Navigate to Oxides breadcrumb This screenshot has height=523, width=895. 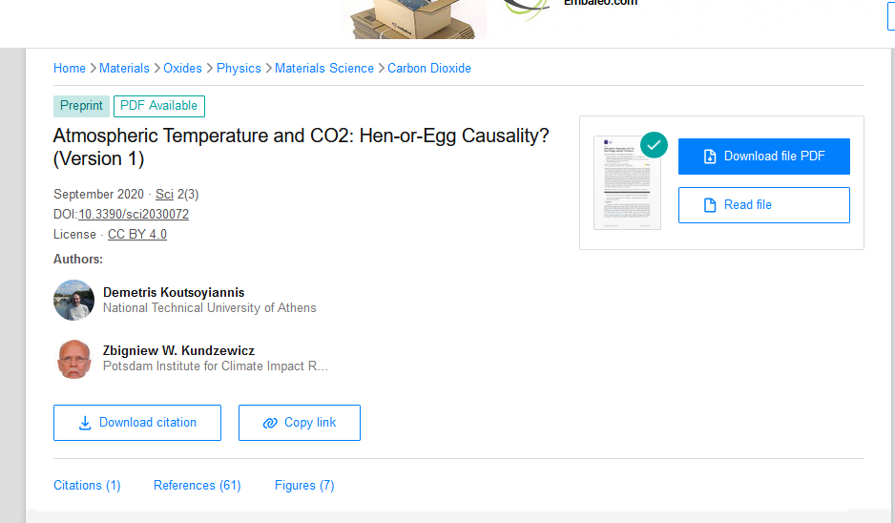[x=182, y=69]
